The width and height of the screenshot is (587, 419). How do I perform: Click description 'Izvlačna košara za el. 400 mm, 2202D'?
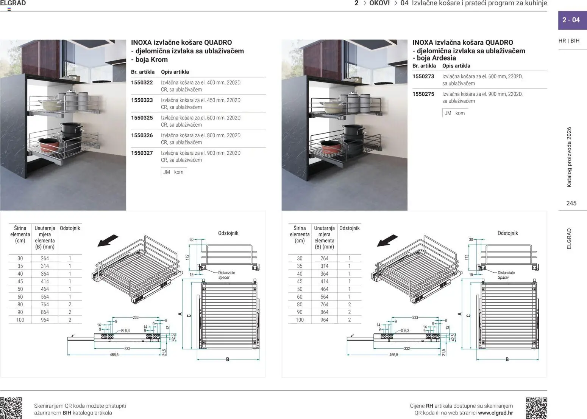tap(201, 82)
